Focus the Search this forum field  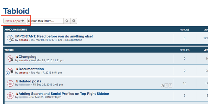coord(45,21)
